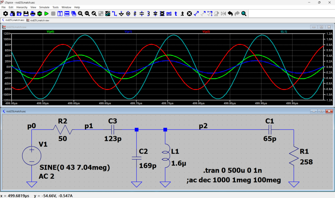Pick the capacitor component tool

[x=142, y=14]
